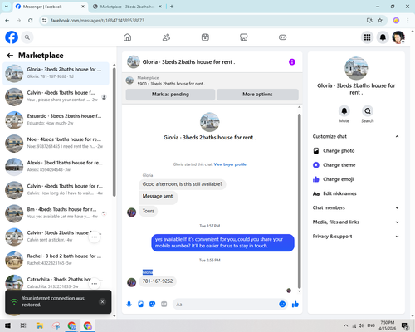Open the Facebook logo home link
The height and width of the screenshot is (332, 415).
[12, 37]
